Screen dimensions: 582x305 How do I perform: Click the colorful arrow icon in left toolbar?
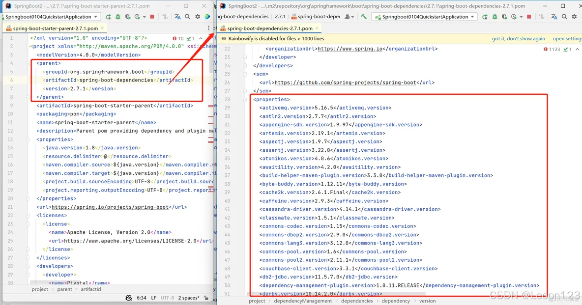(207, 17)
